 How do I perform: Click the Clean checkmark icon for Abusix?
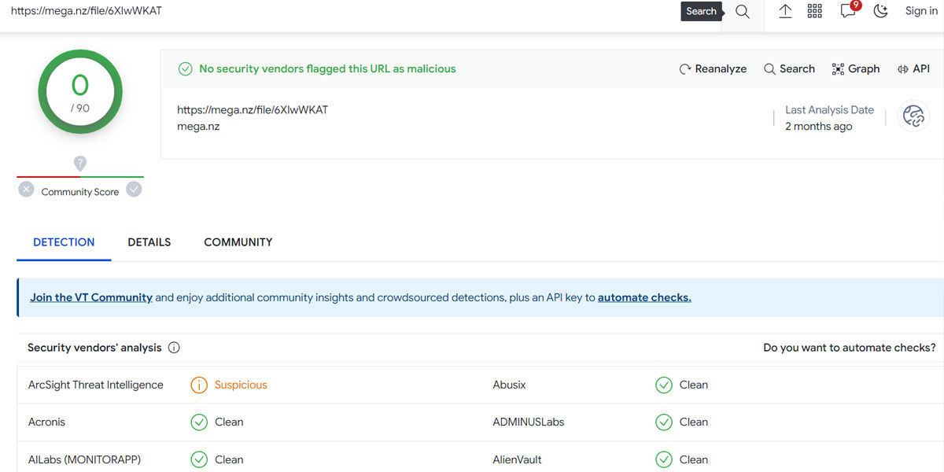664,385
